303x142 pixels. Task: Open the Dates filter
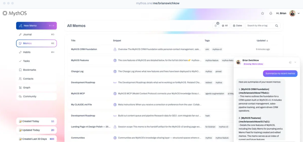[238, 26]
